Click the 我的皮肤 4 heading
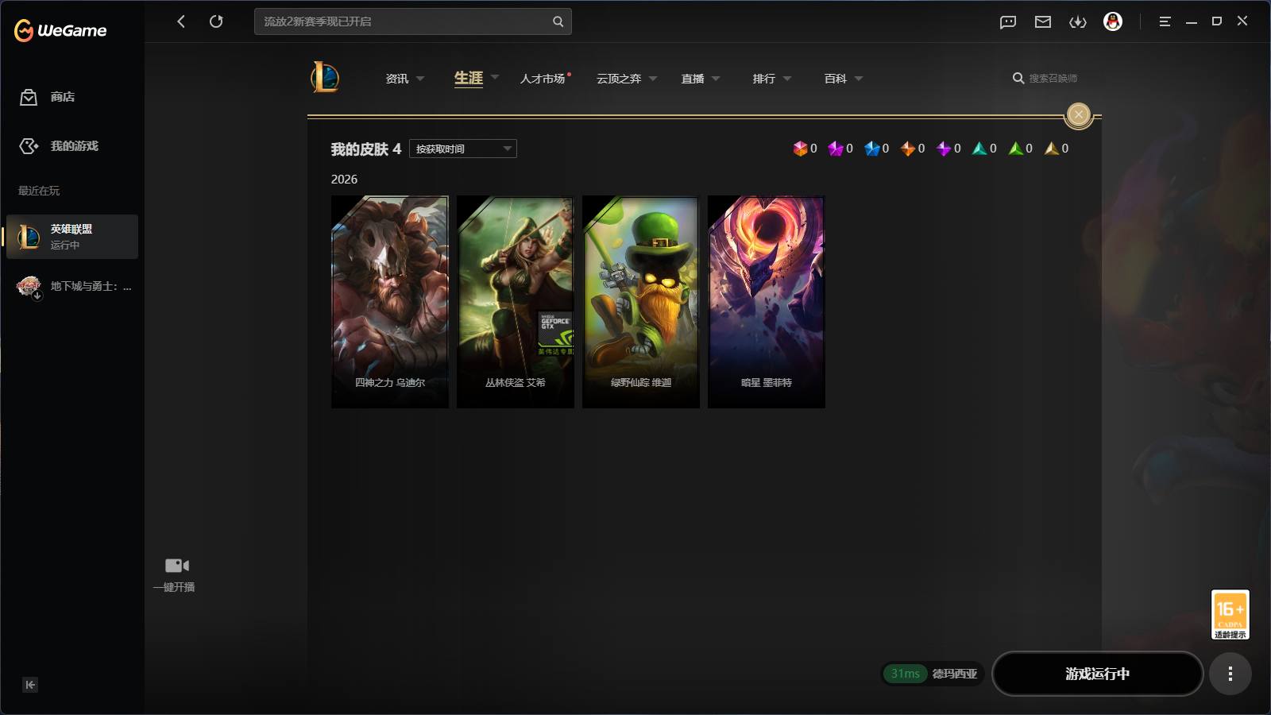 coord(366,149)
